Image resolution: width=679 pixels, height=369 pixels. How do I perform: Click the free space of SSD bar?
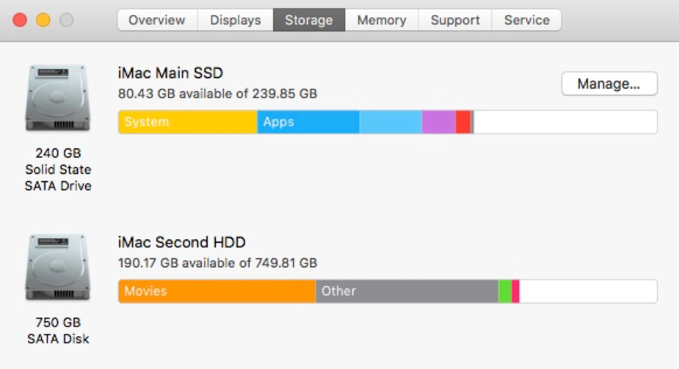pyautogui.click(x=565, y=122)
